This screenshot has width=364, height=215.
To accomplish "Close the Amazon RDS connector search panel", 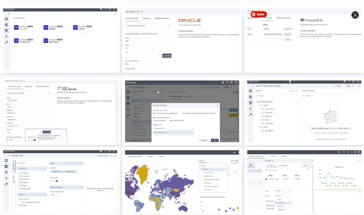I will coord(115,14).
